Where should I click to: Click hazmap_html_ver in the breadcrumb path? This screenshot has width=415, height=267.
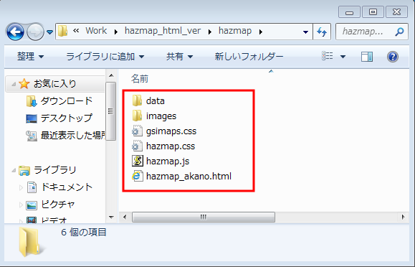163,31
